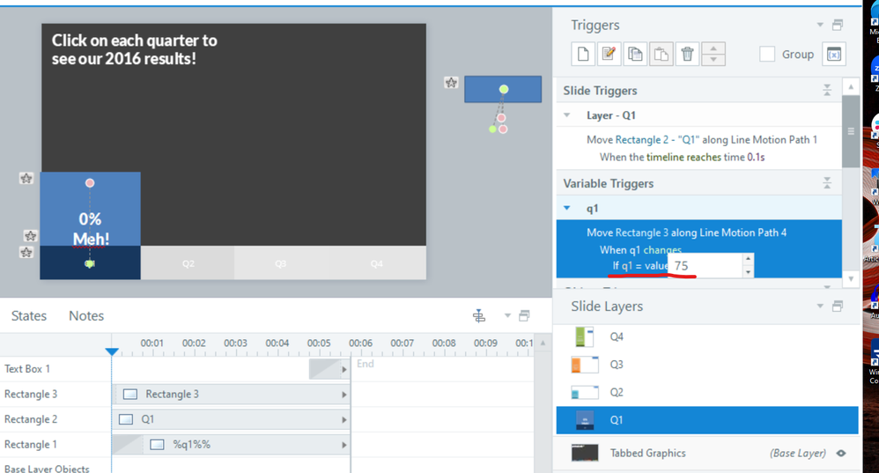Select Rectangle 1 row label in timeline
Screen dimensions: 879x473
coord(31,445)
